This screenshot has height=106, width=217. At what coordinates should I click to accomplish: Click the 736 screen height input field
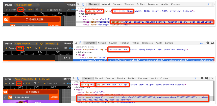point(28,83)
